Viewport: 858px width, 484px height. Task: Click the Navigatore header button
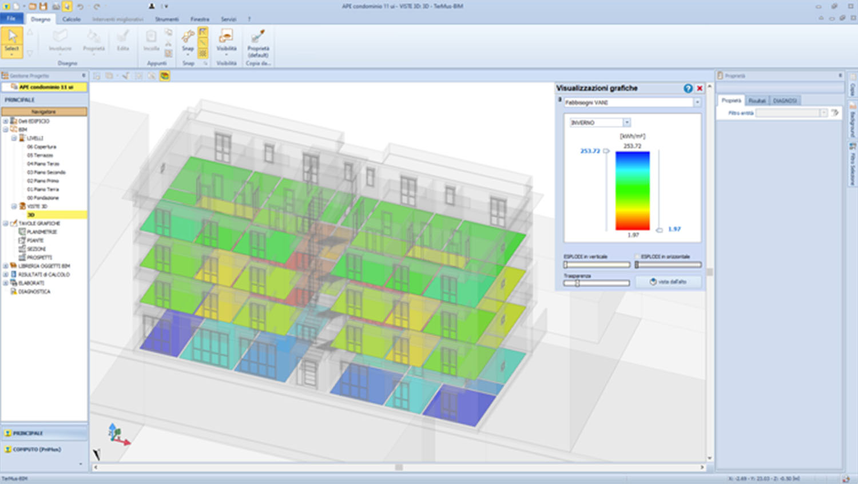pos(44,112)
